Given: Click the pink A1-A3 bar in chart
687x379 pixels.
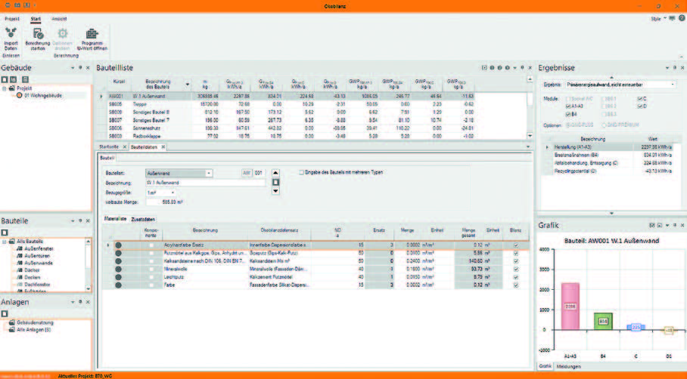Looking at the screenshot, I should coord(570,307).
